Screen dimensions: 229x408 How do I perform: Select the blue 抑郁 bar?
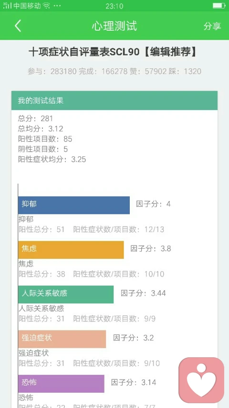(74, 205)
